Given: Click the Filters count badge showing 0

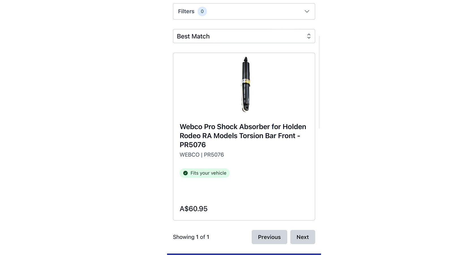Looking at the screenshot, I should point(202,11).
